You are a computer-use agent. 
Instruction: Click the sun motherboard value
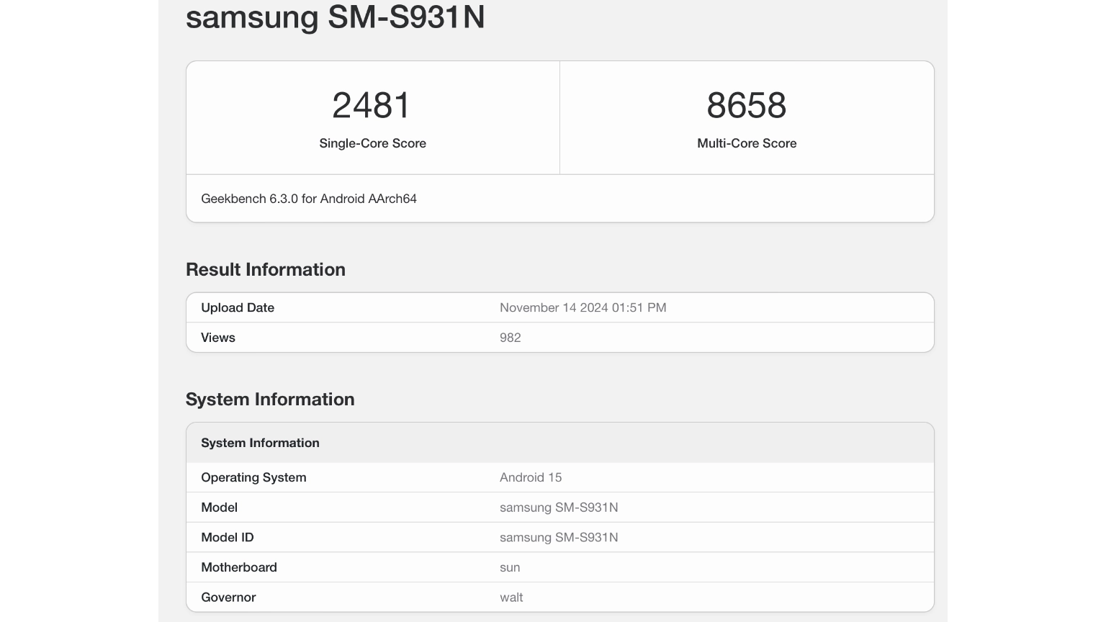click(x=509, y=567)
